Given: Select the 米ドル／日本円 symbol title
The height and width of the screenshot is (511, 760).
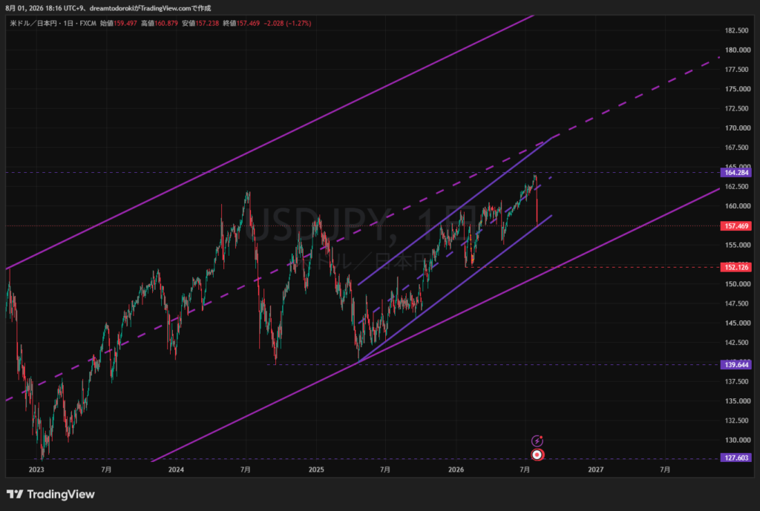Looking at the screenshot, I should click(x=33, y=23).
